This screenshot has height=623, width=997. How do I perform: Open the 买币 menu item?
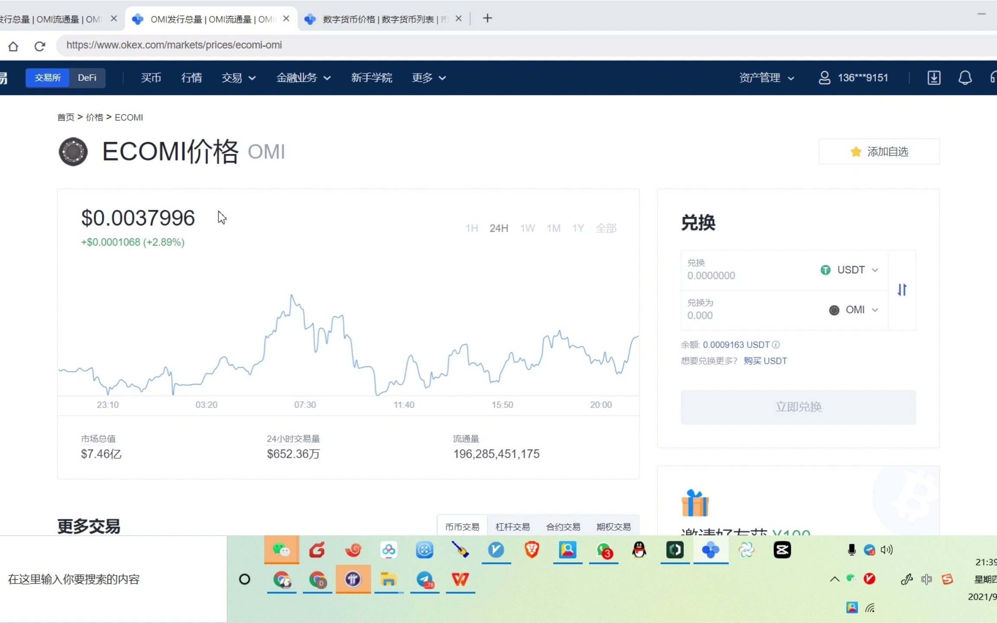(151, 78)
